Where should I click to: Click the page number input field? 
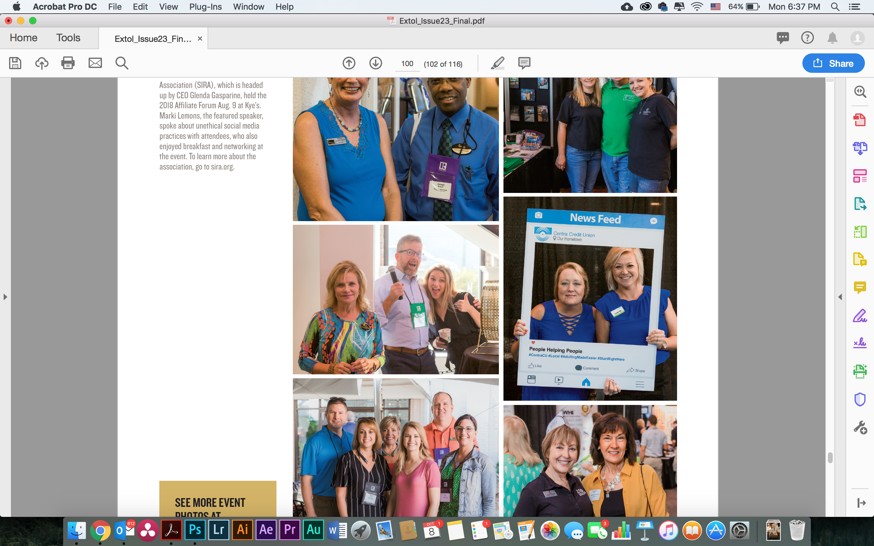(407, 64)
